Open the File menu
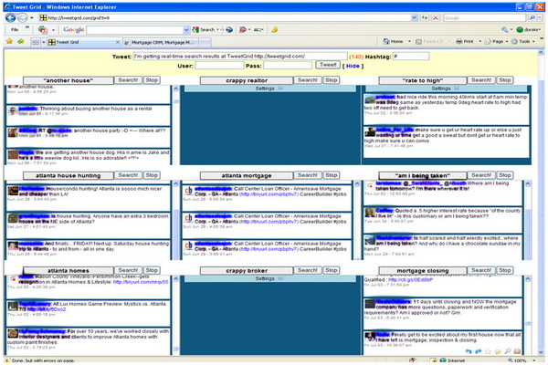548x365 pixels. pos(15,30)
